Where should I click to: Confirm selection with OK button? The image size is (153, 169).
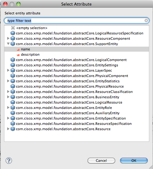click(134, 161)
